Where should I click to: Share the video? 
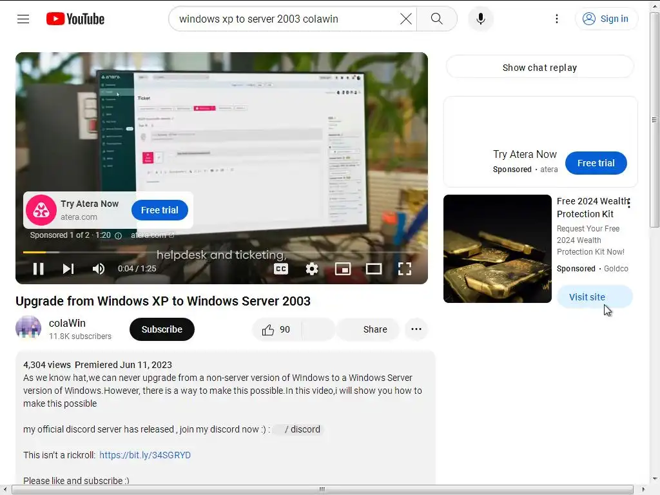point(368,329)
